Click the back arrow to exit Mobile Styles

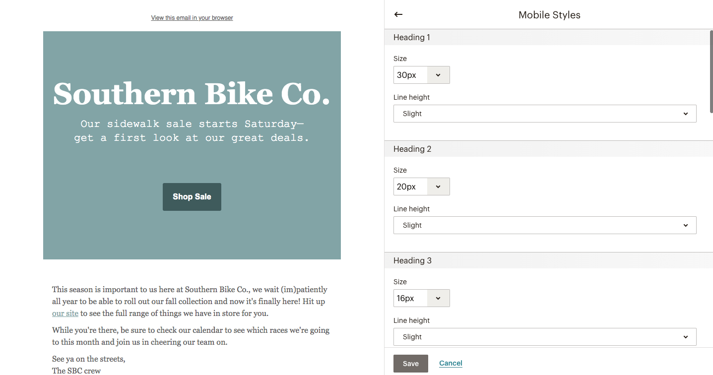398,14
